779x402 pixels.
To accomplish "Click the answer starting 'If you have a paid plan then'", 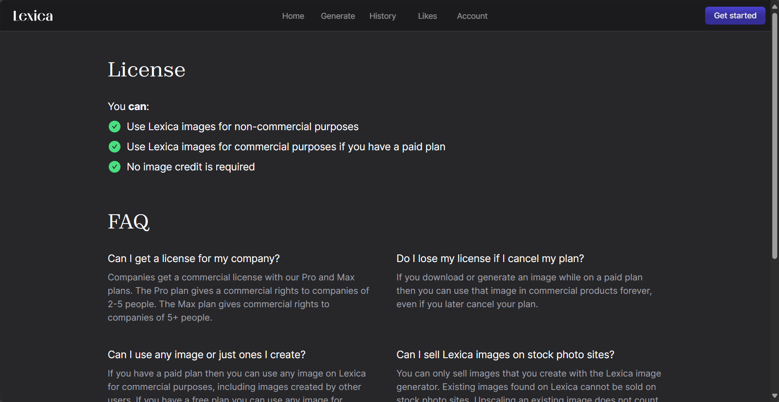I will [237, 386].
